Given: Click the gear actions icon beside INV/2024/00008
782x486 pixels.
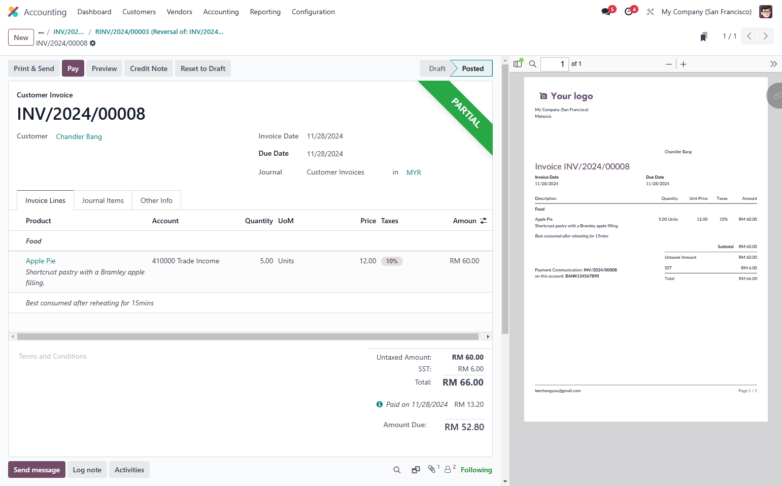Looking at the screenshot, I should (x=93, y=43).
